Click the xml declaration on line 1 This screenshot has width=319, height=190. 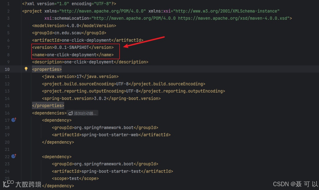click(x=69, y=4)
